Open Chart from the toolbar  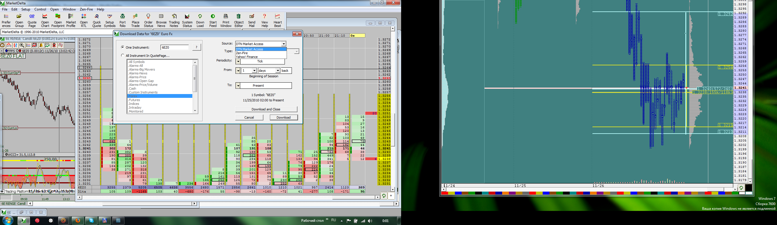point(45,20)
